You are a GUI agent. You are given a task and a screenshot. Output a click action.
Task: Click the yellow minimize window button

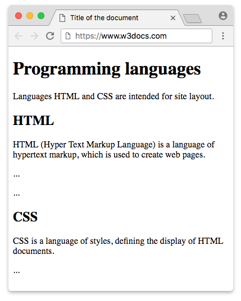click(30, 16)
